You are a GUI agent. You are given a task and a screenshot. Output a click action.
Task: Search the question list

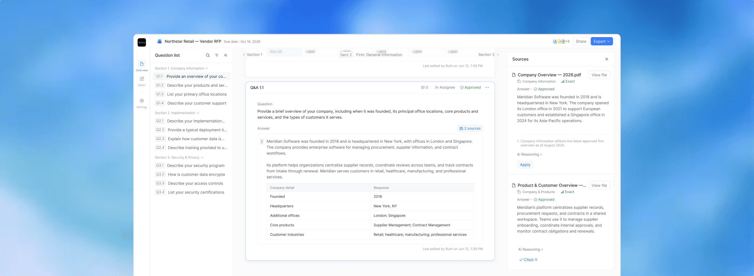208,55
